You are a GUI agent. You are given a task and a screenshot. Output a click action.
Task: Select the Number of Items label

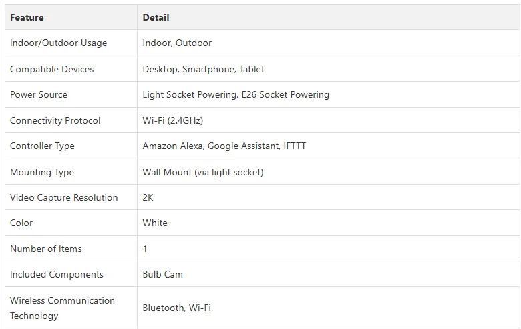coord(45,249)
